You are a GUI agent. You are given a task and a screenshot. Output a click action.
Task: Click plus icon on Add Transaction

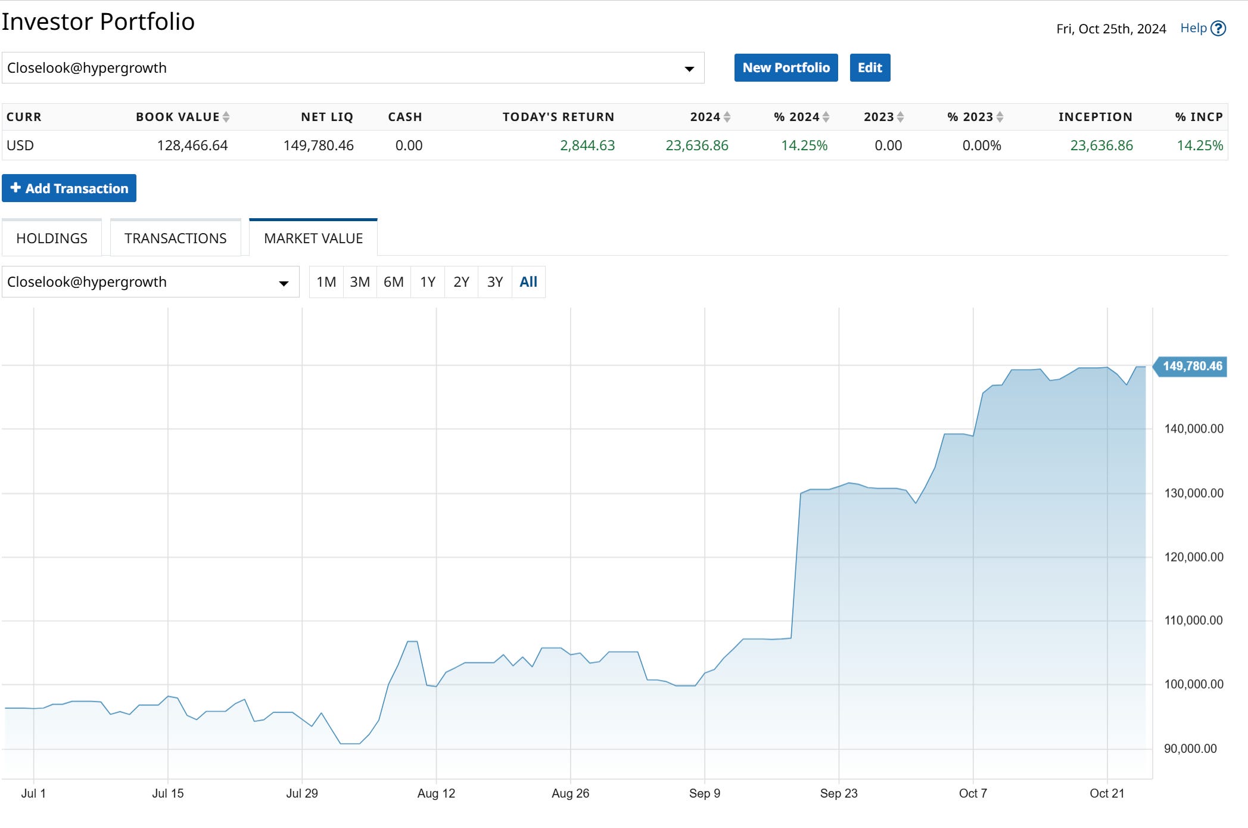(x=16, y=188)
